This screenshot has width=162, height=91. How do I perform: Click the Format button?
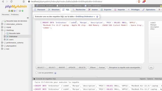102,67
